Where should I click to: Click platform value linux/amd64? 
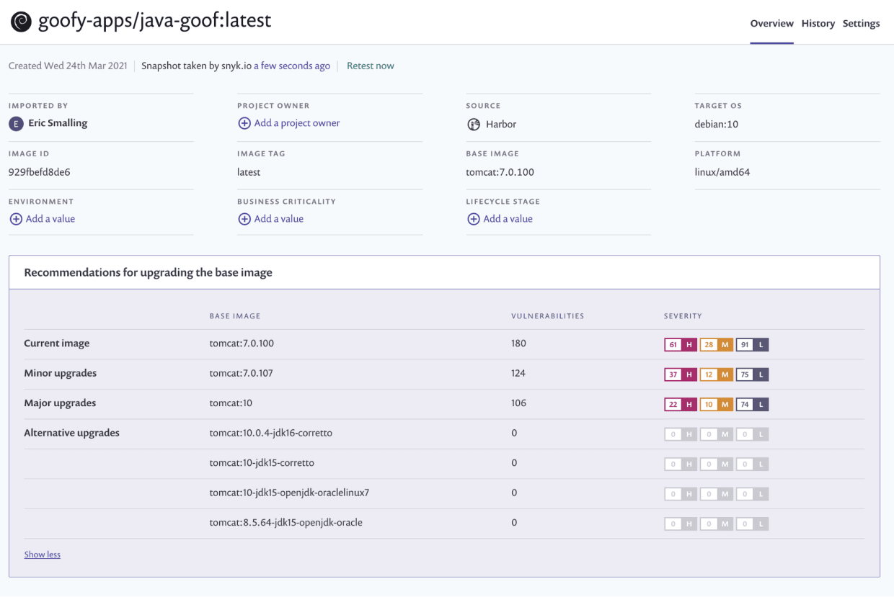click(x=722, y=172)
